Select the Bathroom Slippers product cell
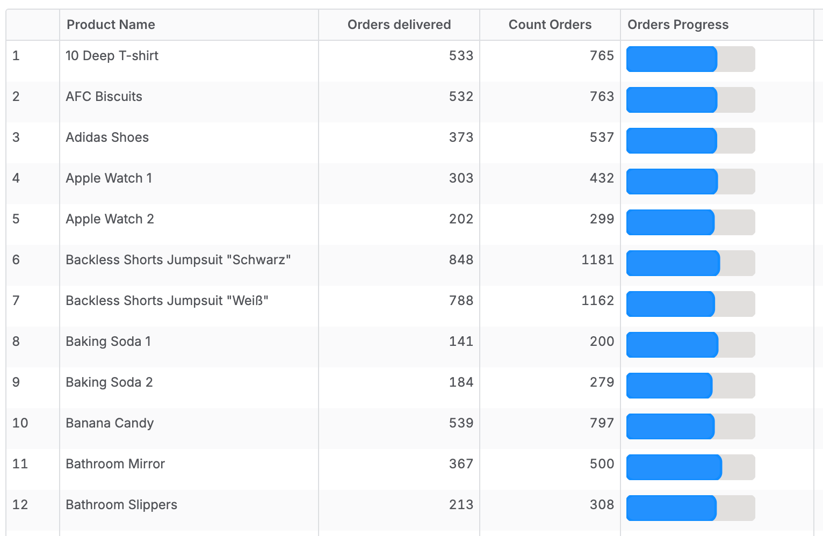Viewport: 823px width, 536px height. pos(189,510)
